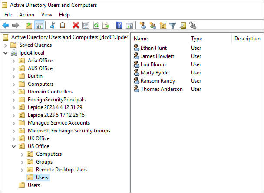This screenshot has height=193, width=264.
Task: Select Computers under US Office
Action: coord(49,154)
